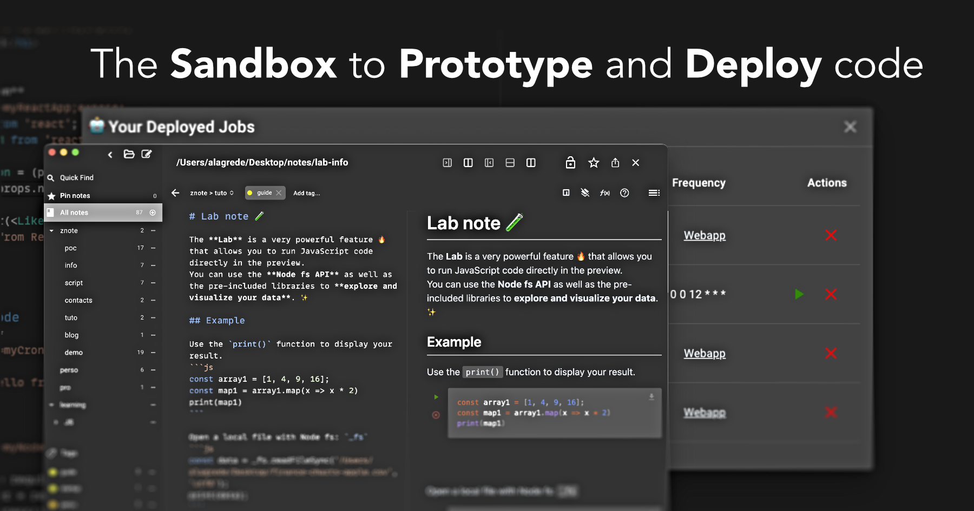This screenshot has width=974, height=511.
Task: Click the Frequency column header in Deployed Jobs
Action: [699, 183]
